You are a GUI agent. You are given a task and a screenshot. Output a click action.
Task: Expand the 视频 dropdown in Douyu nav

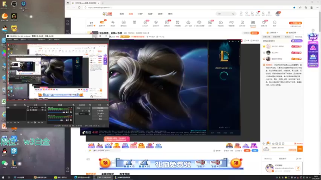[x=150, y=14]
